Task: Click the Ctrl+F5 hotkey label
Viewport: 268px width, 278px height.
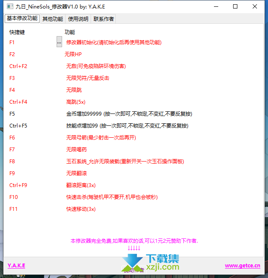Action: [x=18, y=126]
